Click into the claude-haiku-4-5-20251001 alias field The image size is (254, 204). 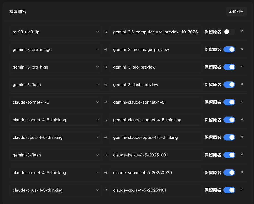point(156,155)
